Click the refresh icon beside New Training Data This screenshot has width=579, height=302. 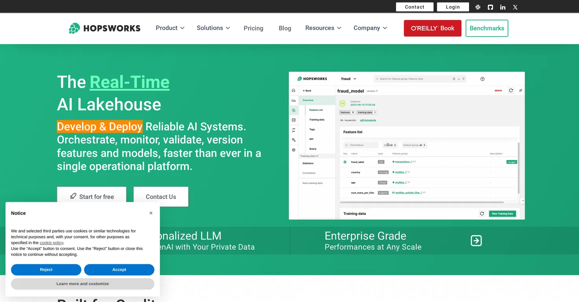click(x=482, y=214)
